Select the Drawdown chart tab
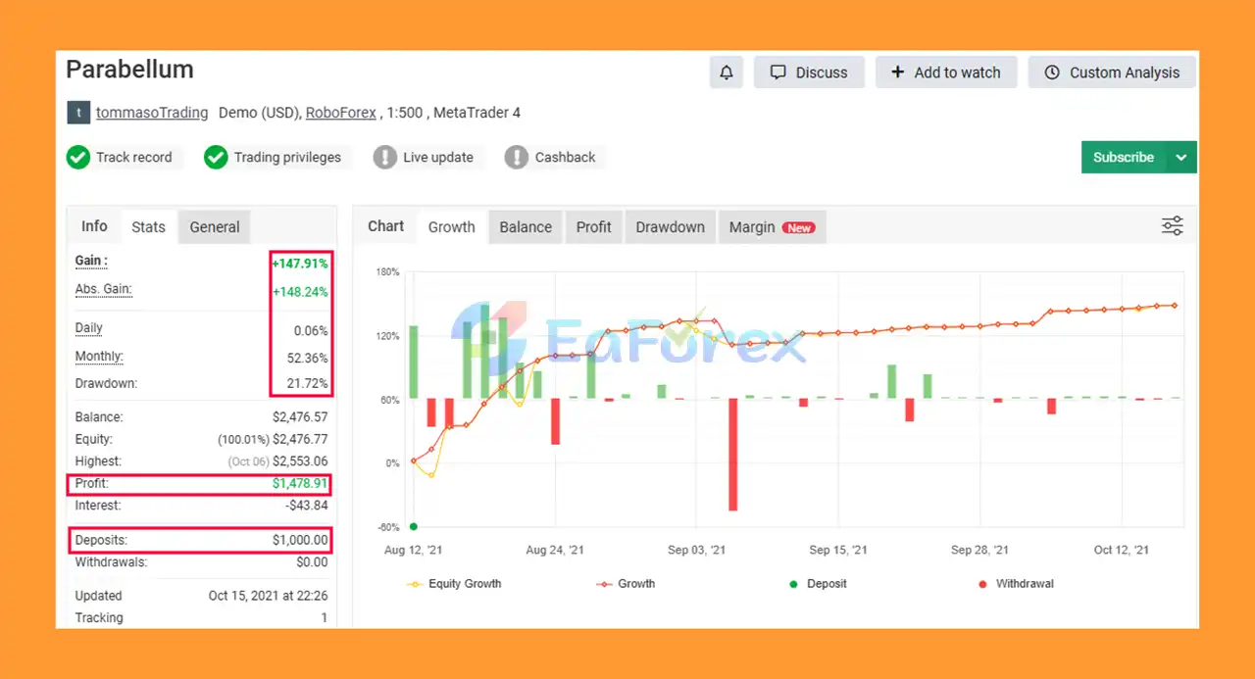 click(x=671, y=226)
